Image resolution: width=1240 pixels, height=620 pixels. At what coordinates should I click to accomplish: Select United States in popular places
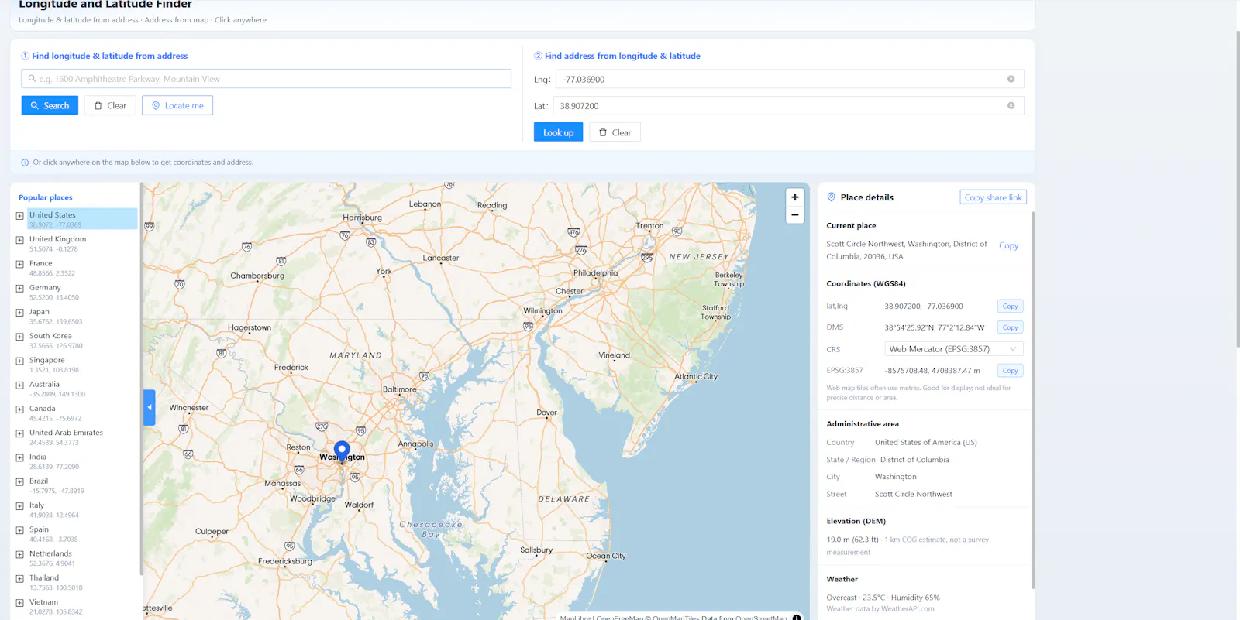[x=82, y=219]
